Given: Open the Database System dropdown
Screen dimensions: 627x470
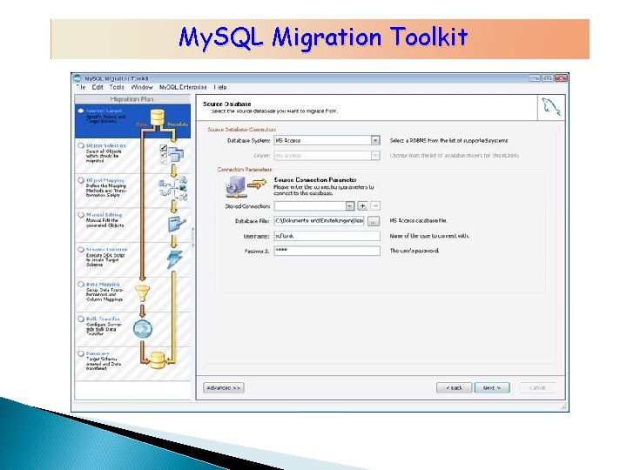Looking at the screenshot, I should (x=375, y=140).
